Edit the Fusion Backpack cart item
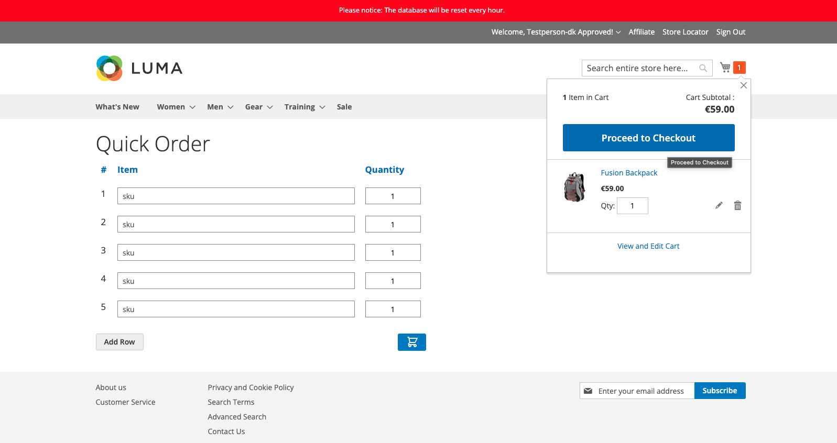The height and width of the screenshot is (443, 837). tap(719, 205)
